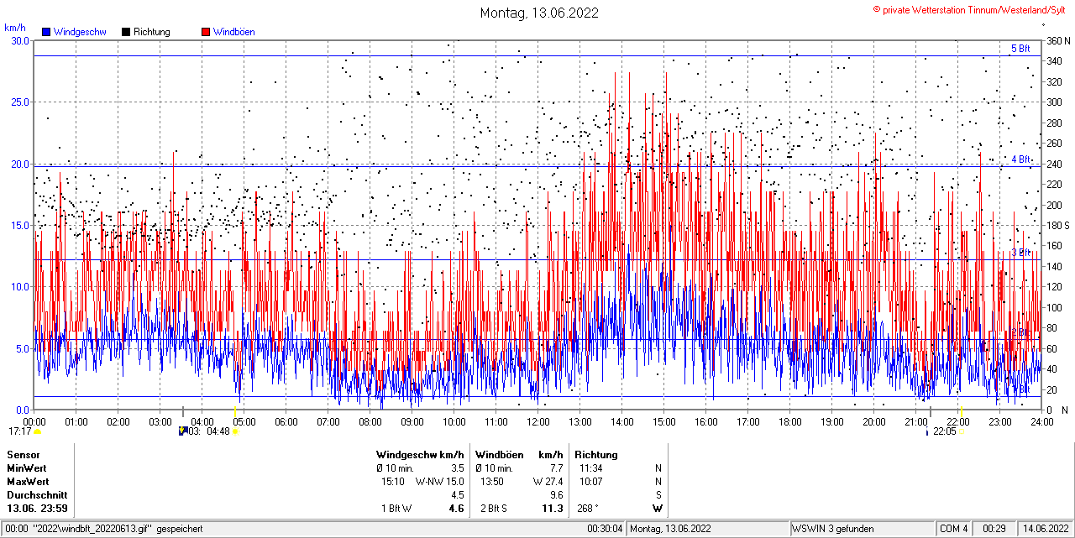The image size is (1075, 538).
Task: Click the km/h axis unit label
Action: pyautogui.click(x=16, y=28)
